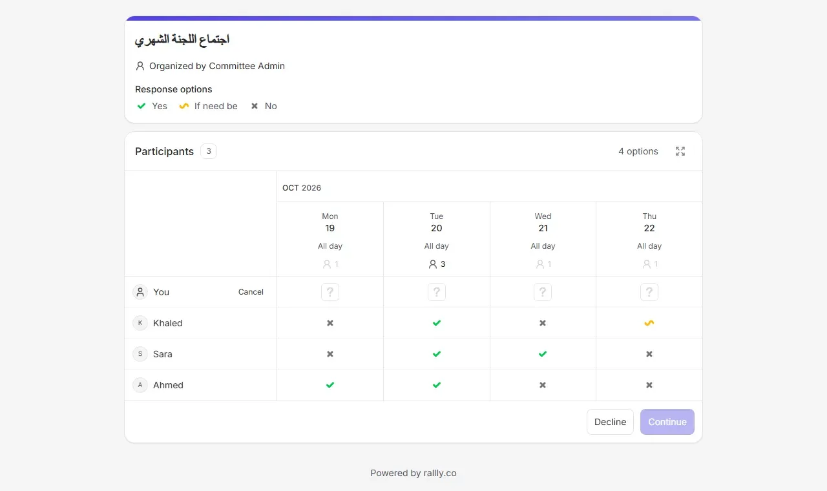Click Khaled's no cross on Wed 21
827x491 pixels.
(543, 323)
